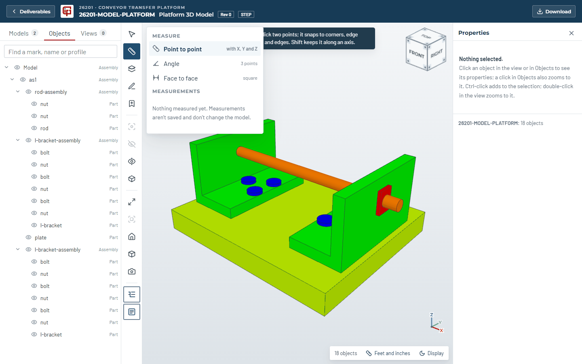Screen dimensions: 582x364
Task: Select the arrow pointer tool
Action: [x=132, y=34]
